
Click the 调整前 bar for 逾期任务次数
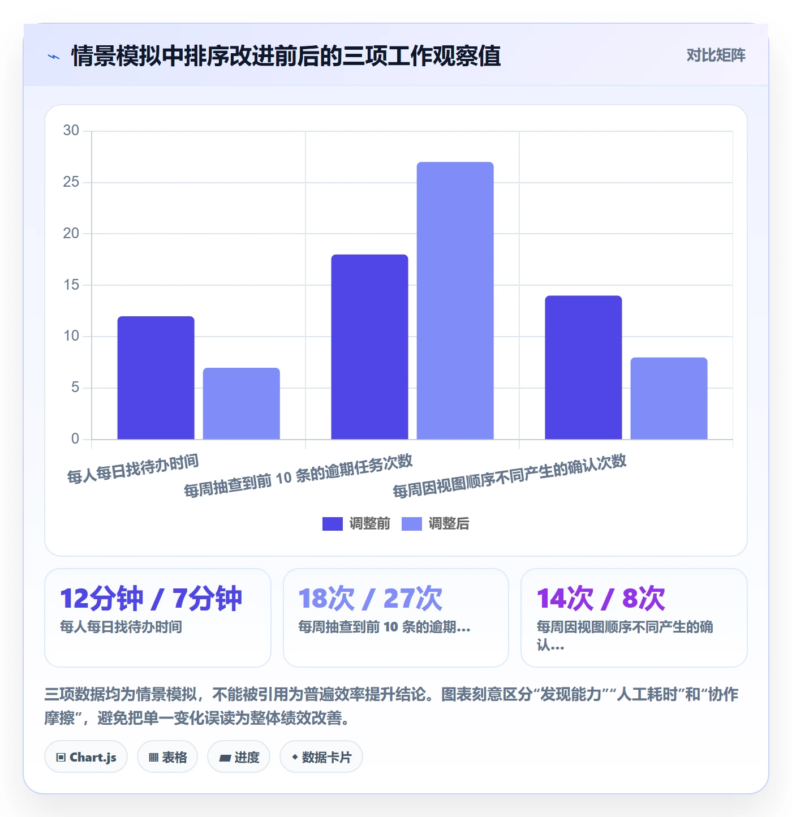click(369, 347)
